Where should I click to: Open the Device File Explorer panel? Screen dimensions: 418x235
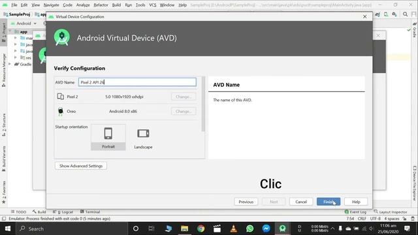click(x=415, y=183)
